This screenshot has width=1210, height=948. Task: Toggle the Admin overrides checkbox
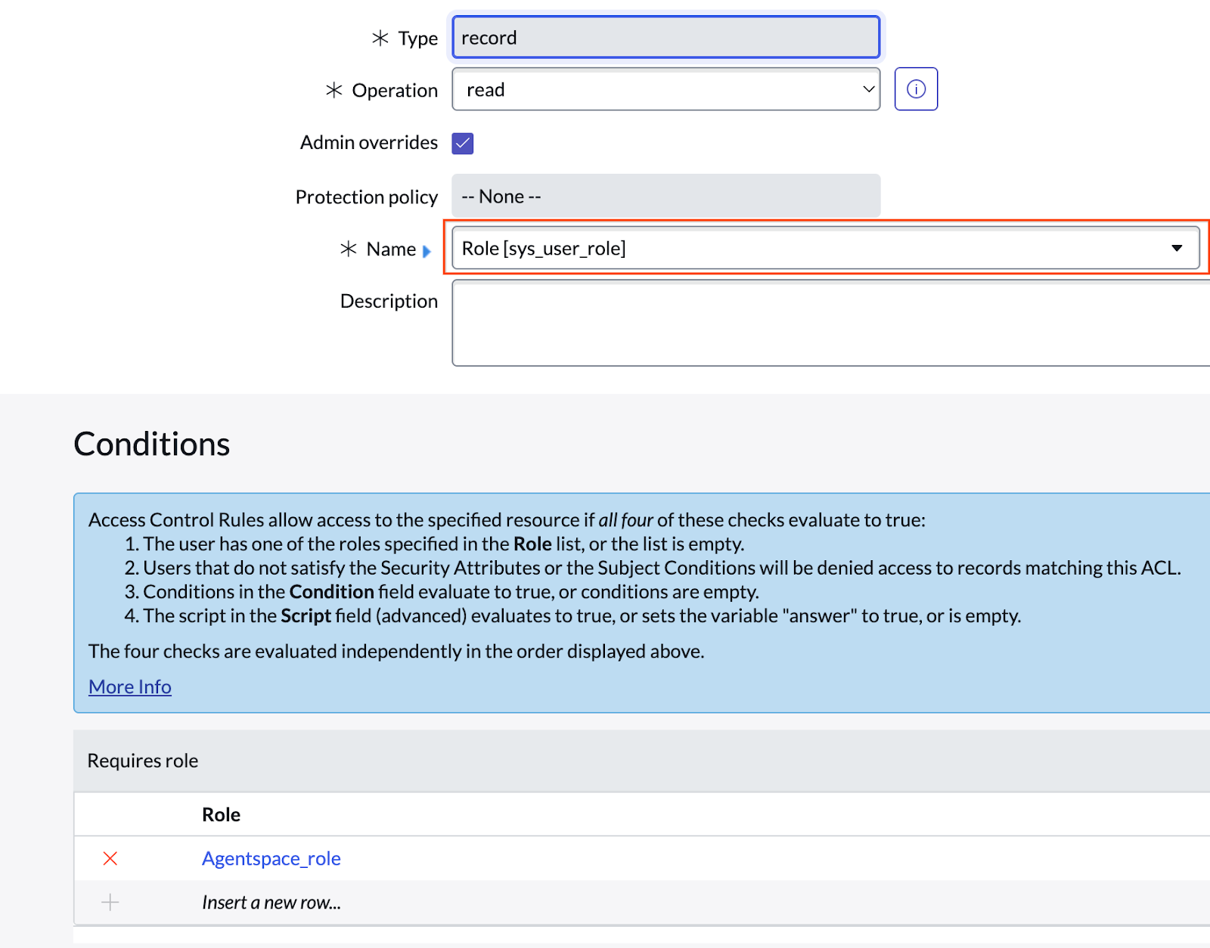[463, 143]
